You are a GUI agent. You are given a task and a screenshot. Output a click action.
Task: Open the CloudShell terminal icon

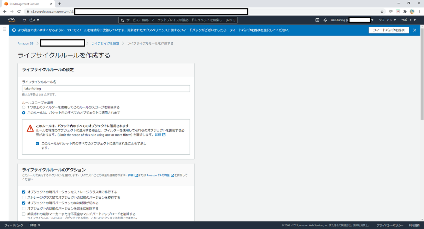pyautogui.click(x=317, y=20)
